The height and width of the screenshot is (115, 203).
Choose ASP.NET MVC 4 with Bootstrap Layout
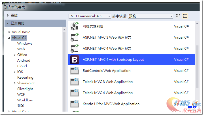click(x=131, y=60)
